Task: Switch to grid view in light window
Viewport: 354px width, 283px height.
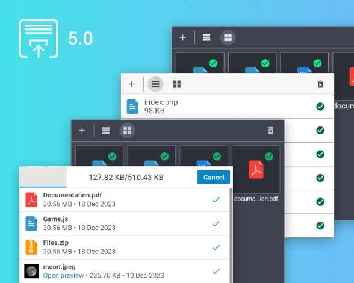Action: pyautogui.click(x=177, y=84)
